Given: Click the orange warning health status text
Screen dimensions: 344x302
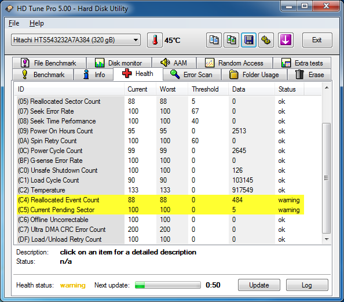Looking at the screenshot, I should coord(72,285).
